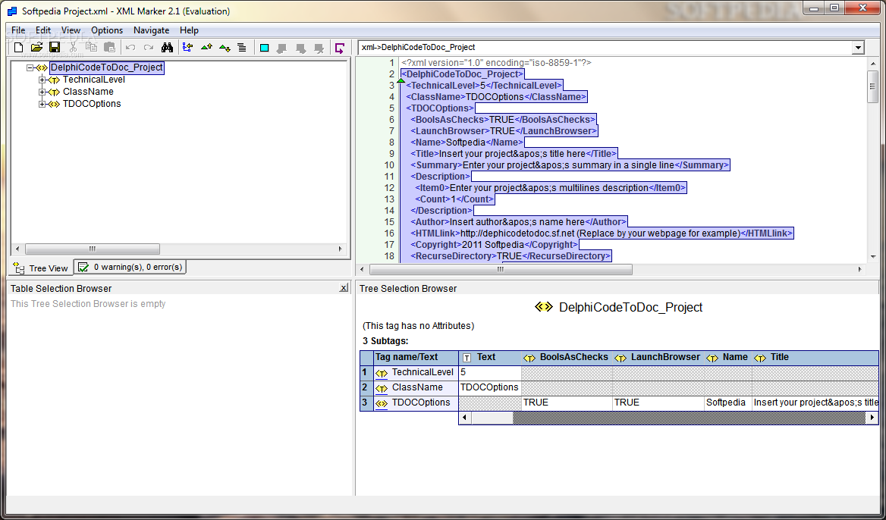This screenshot has width=886, height=520.
Task: Click the Paste clipboard icon
Action: 110,48
